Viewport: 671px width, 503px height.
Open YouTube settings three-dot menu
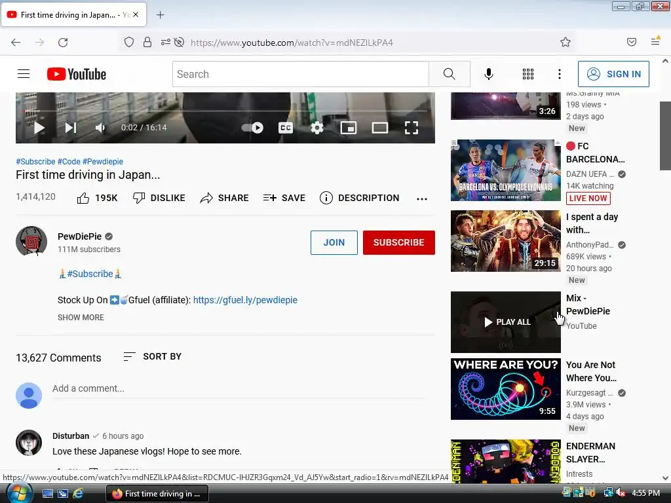coord(560,74)
